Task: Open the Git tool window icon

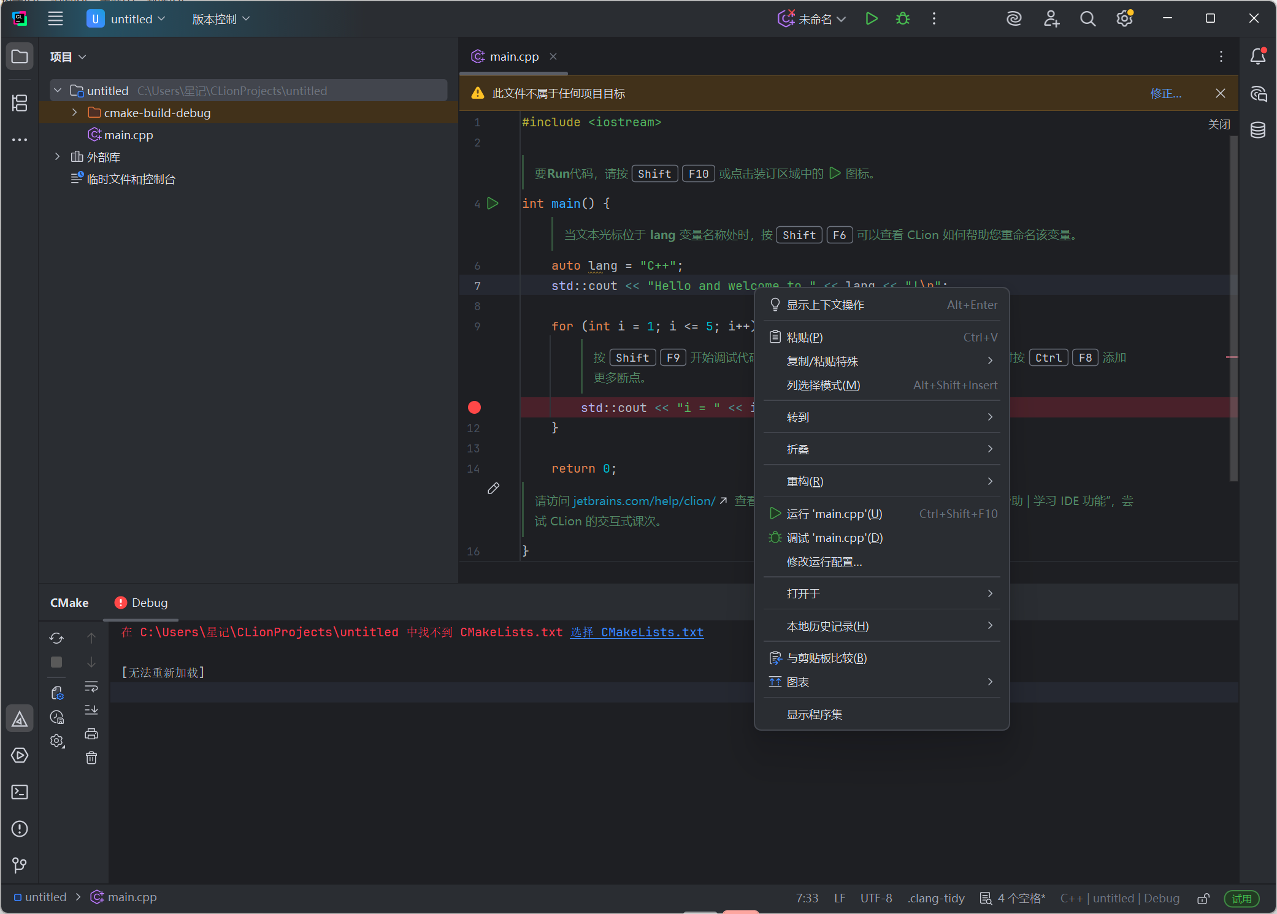Action: 20,865
